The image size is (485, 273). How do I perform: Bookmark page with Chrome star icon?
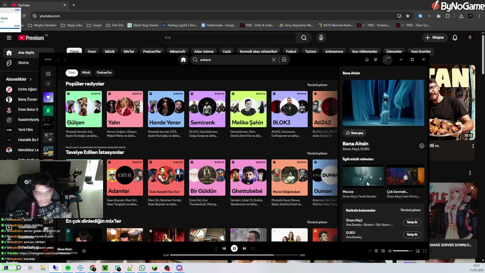[408, 16]
